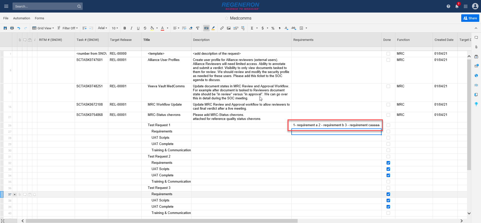Check Done for MRC Workflow Update row
This screenshot has height=223, width=481.
[388, 105]
